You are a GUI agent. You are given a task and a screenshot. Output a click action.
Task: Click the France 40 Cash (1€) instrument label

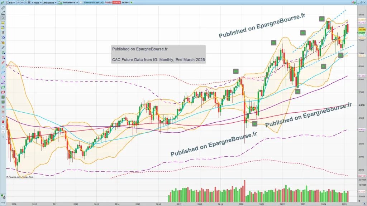94,3
